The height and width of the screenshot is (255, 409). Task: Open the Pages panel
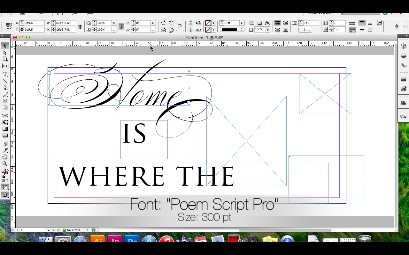tap(403, 46)
